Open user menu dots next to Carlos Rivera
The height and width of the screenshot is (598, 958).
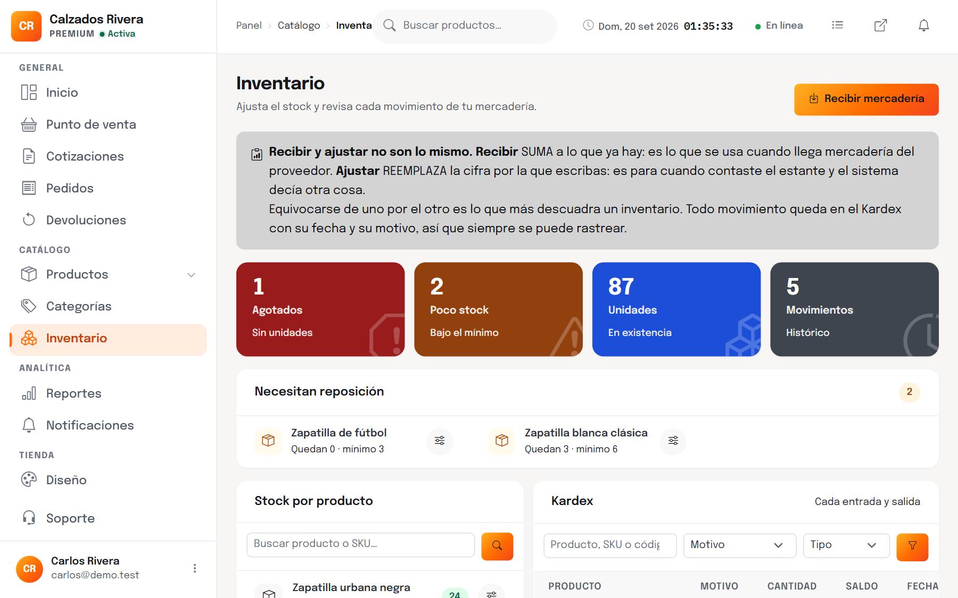pyautogui.click(x=195, y=568)
